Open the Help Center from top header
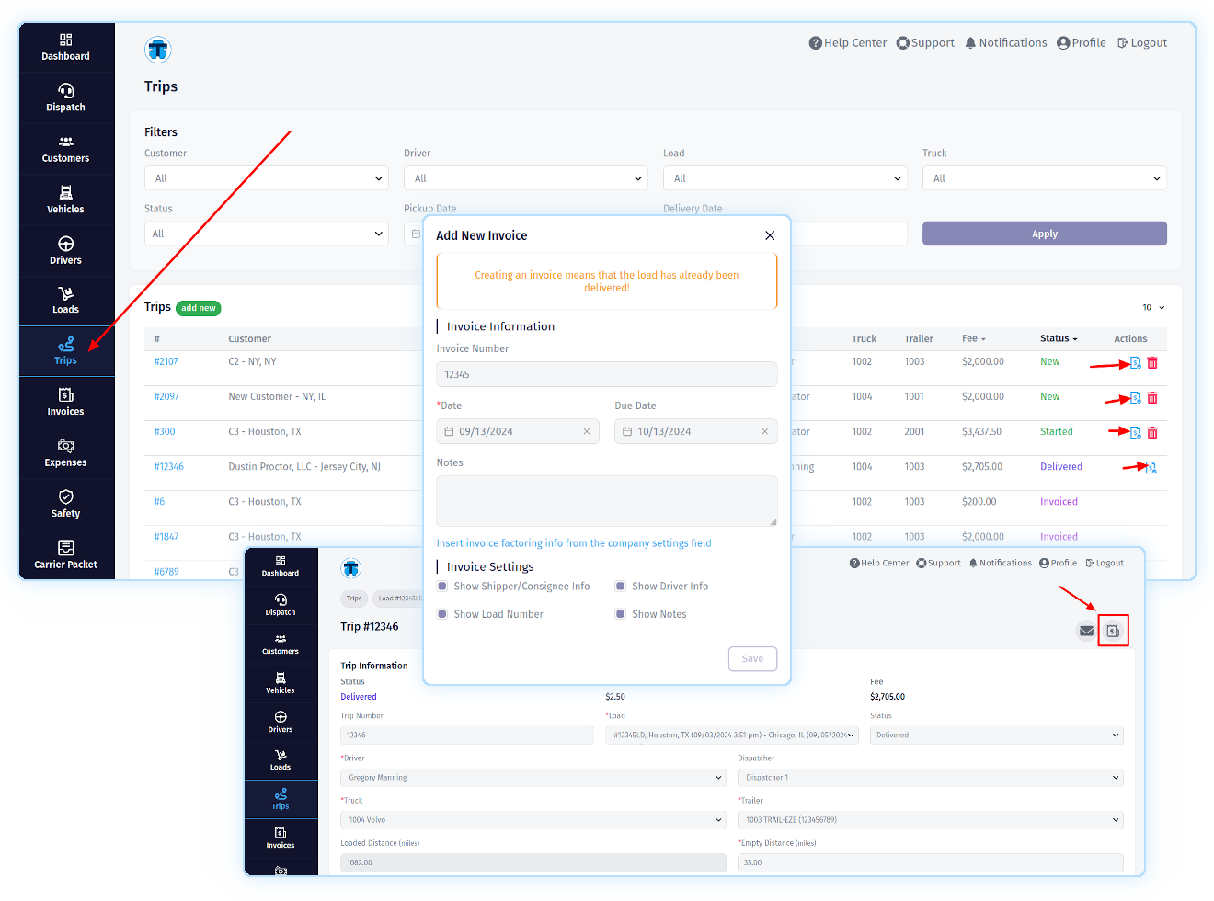This screenshot has width=1214, height=901. tap(847, 43)
